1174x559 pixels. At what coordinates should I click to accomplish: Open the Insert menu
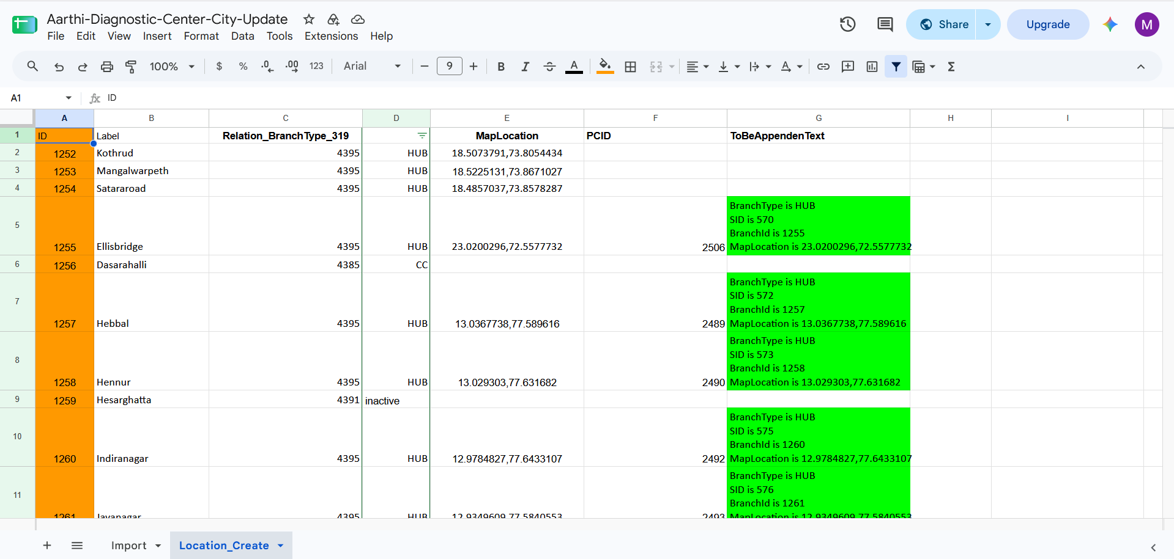157,36
